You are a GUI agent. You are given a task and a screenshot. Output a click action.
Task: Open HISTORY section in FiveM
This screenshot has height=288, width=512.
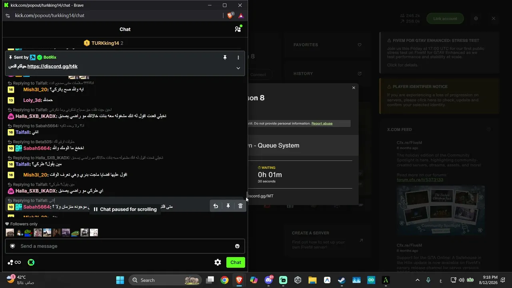point(327,74)
